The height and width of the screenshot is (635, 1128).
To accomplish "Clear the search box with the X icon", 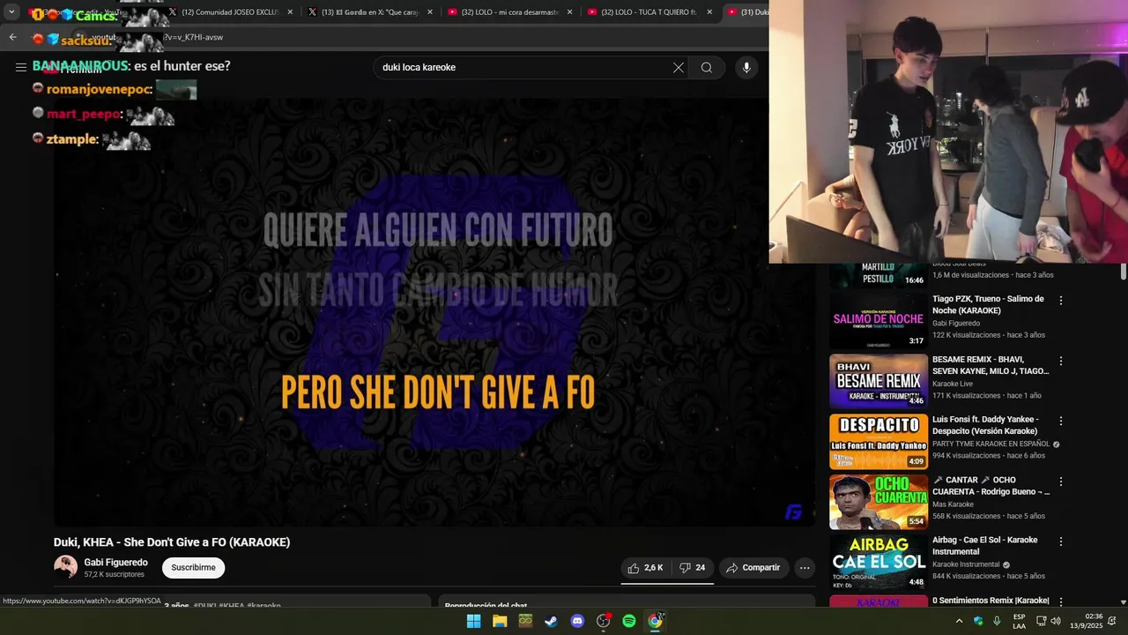I will click(x=679, y=68).
